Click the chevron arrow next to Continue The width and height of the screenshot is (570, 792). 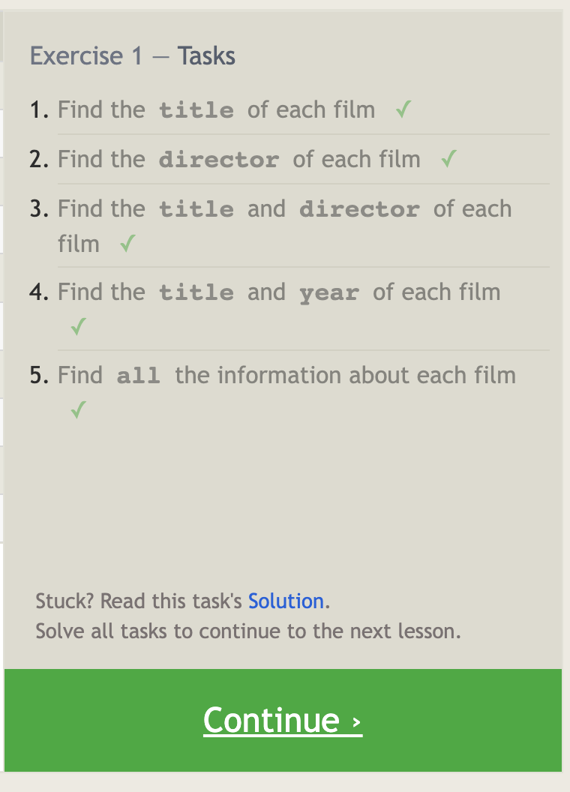point(356,721)
